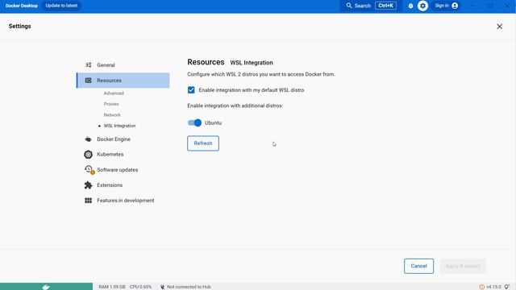Click the Docker Engine whale icon
Screen dimensions: 516x290
click(88, 139)
